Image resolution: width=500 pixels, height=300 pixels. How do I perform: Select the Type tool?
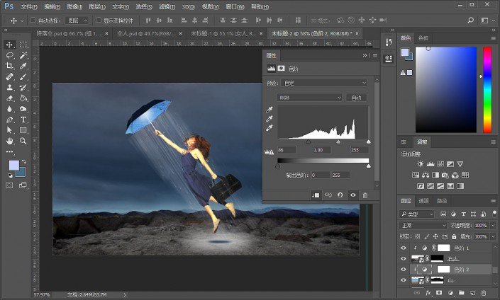[23, 120]
